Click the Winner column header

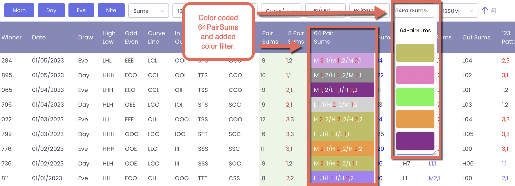click(12, 37)
